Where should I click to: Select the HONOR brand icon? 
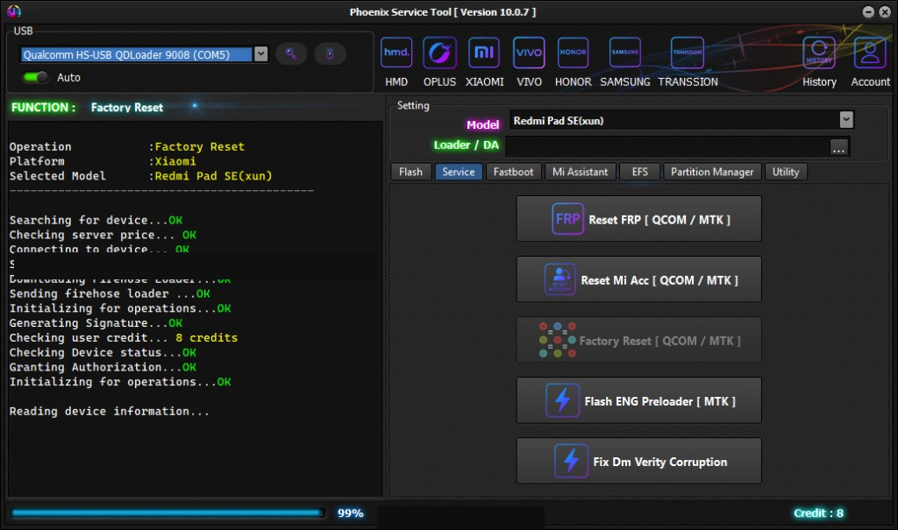(573, 53)
